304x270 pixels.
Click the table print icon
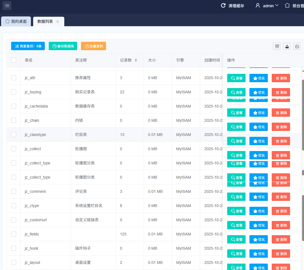tap(297, 47)
